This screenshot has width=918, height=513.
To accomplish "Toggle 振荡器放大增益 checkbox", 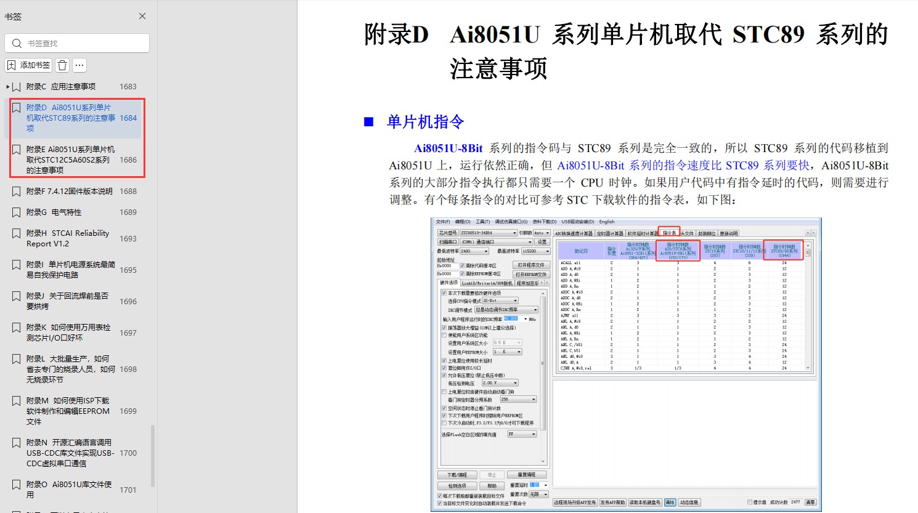I will [x=444, y=328].
